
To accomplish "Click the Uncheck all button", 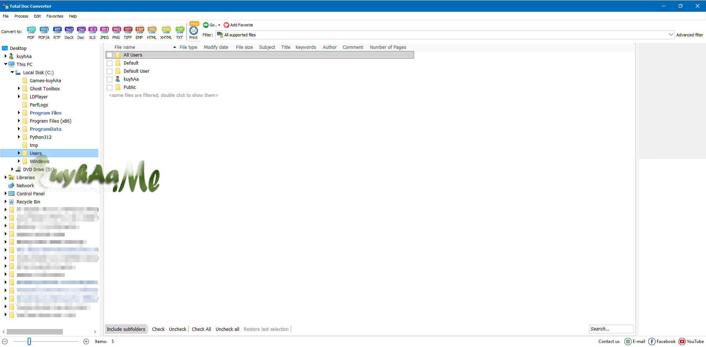I will click(x=227, y=329).
